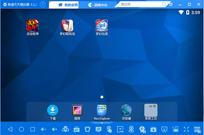This screenshot has width=204, height=135.
Task: Take a screenshot with the scissors icon
Action: (x=165, y=130)
